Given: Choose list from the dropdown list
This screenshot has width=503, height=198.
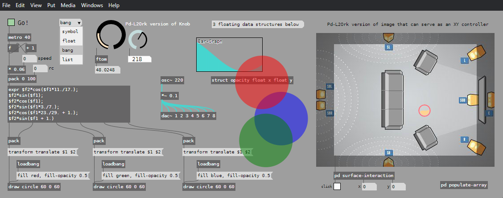Looking at the screenshot, I should coord(67,59).
